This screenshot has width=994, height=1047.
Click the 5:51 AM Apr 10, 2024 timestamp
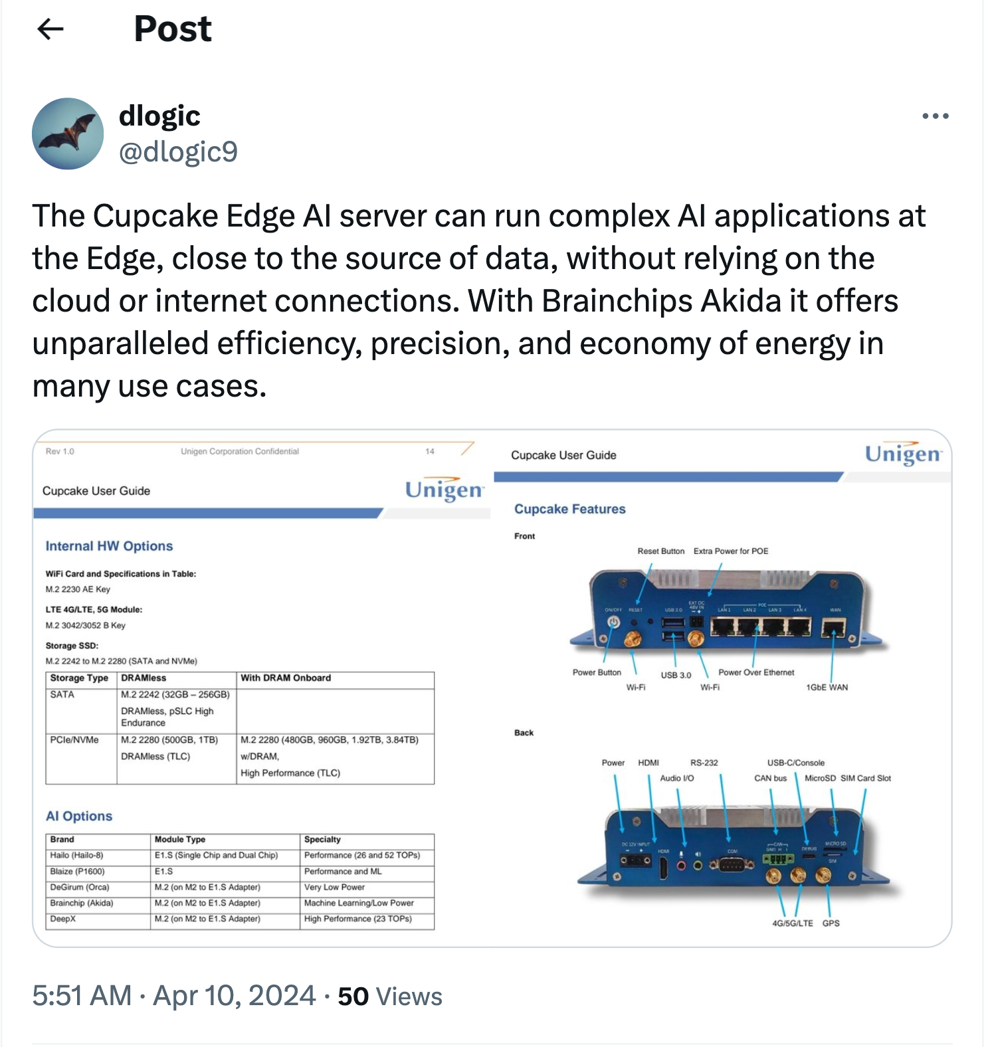pyautogui.click(x=173, y=996)
